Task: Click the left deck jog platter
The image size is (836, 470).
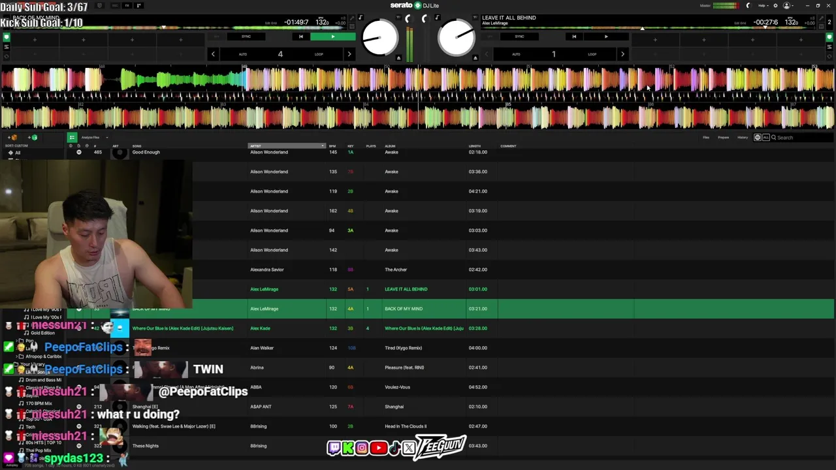Action: 379,37
